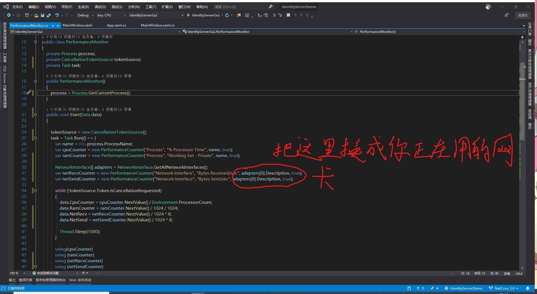
Task: Click the open file folder icon
Action: (x=36, y=15)
